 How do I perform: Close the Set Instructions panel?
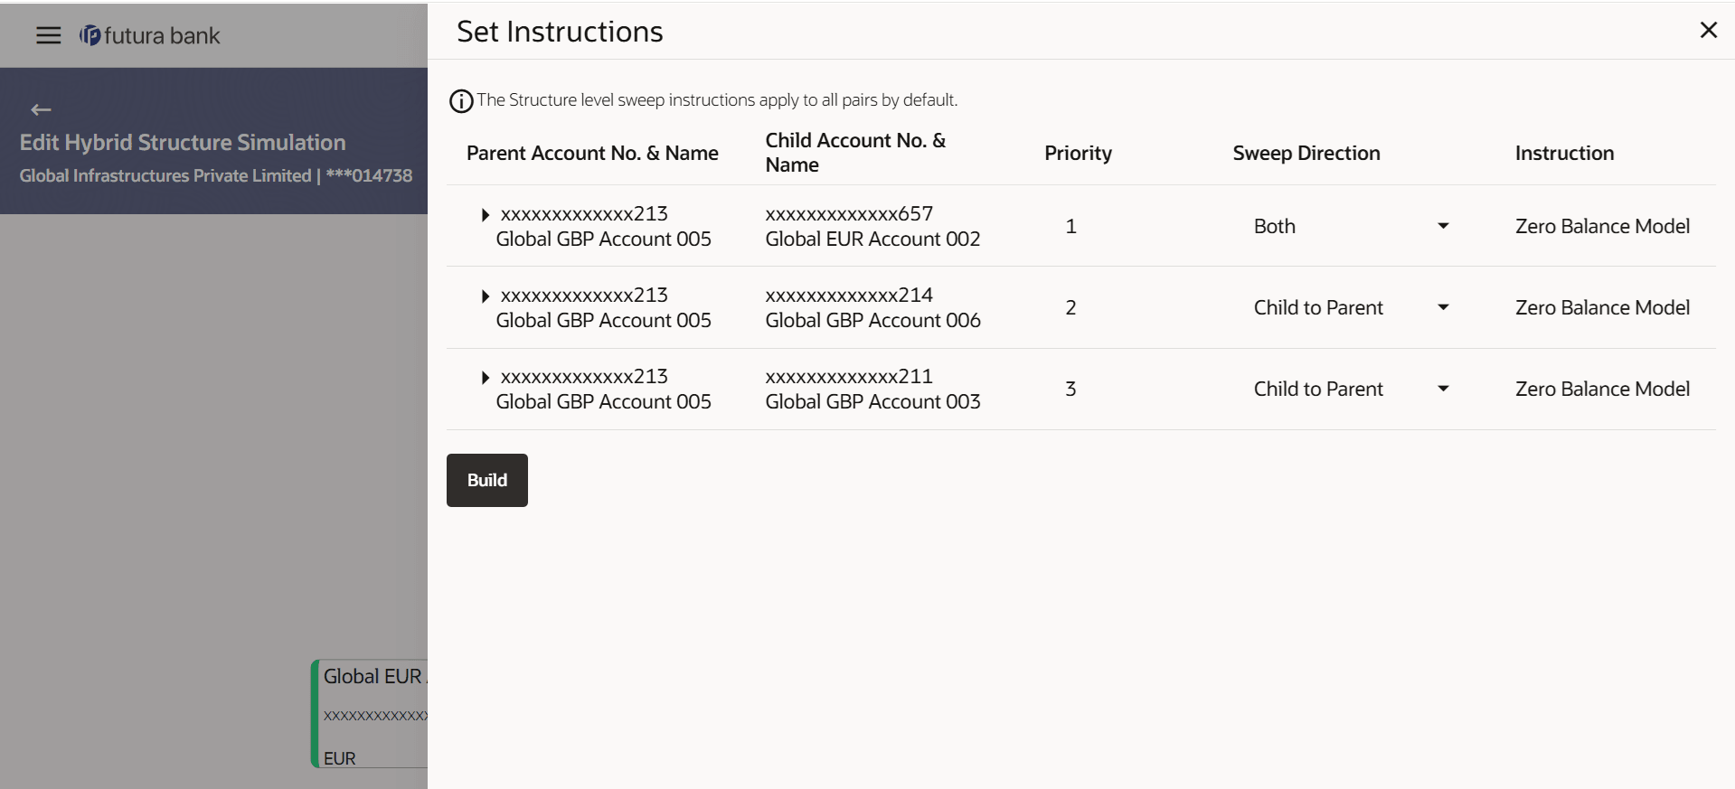pos(1708,31)
